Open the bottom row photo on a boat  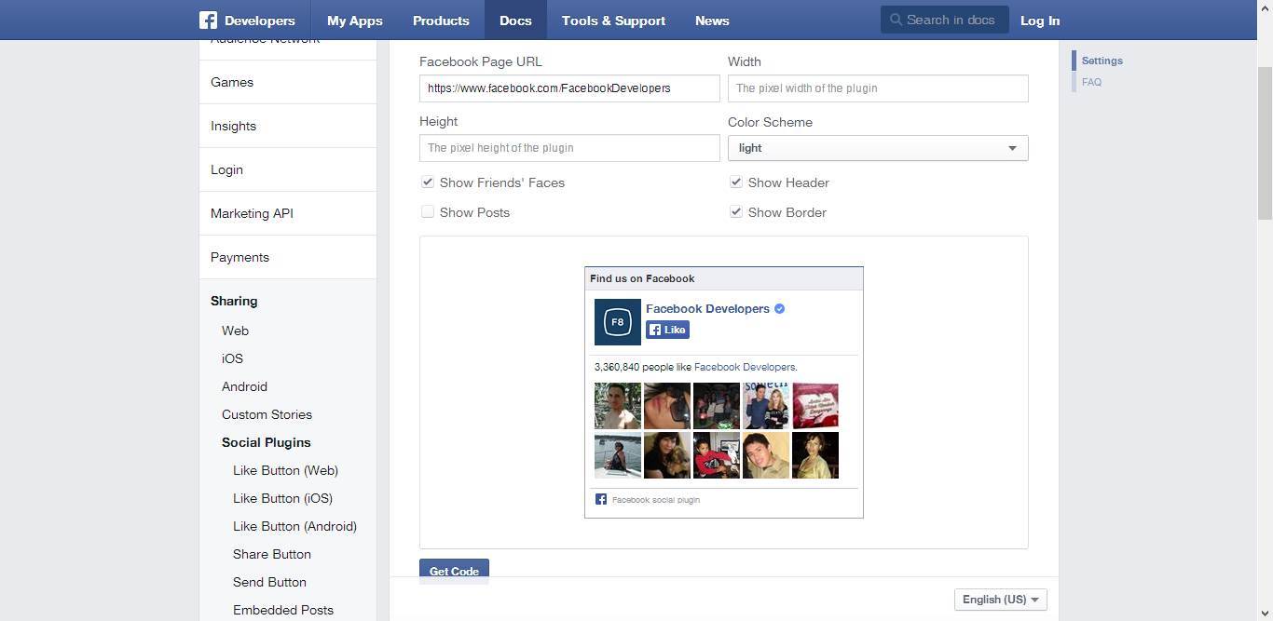pyautogui.click(x=618, y=455)
